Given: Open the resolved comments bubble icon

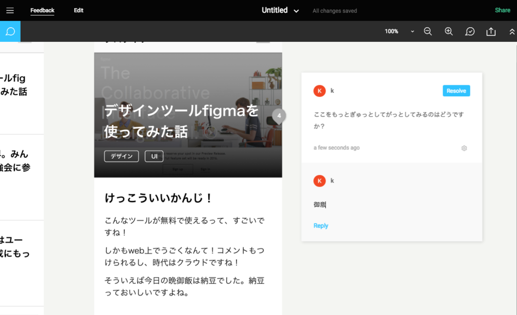Looking at the screenshot, I should (x=470, y=31).
